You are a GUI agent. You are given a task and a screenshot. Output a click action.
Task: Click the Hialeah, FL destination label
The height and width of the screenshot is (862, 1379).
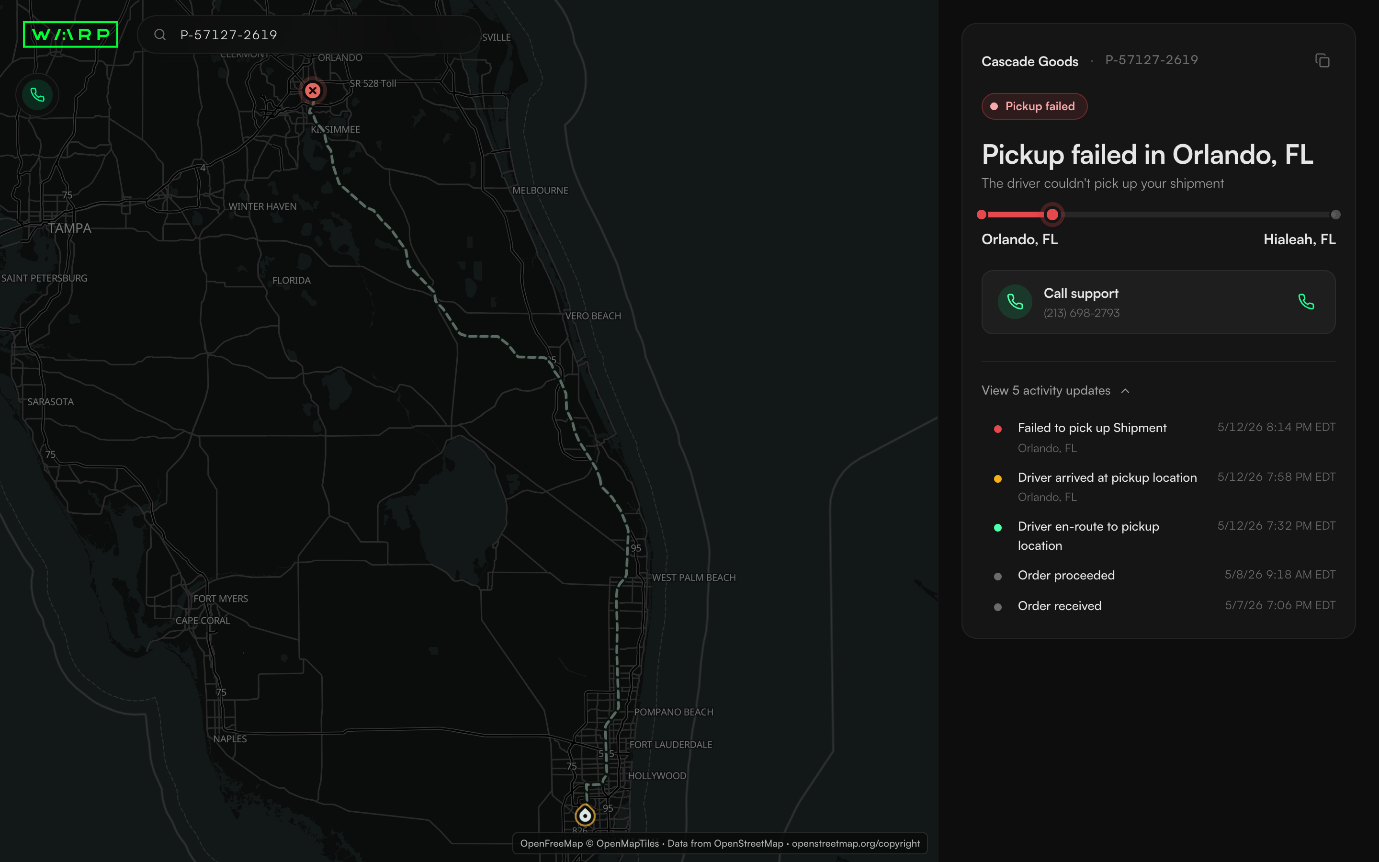[x=1299, y=239]
